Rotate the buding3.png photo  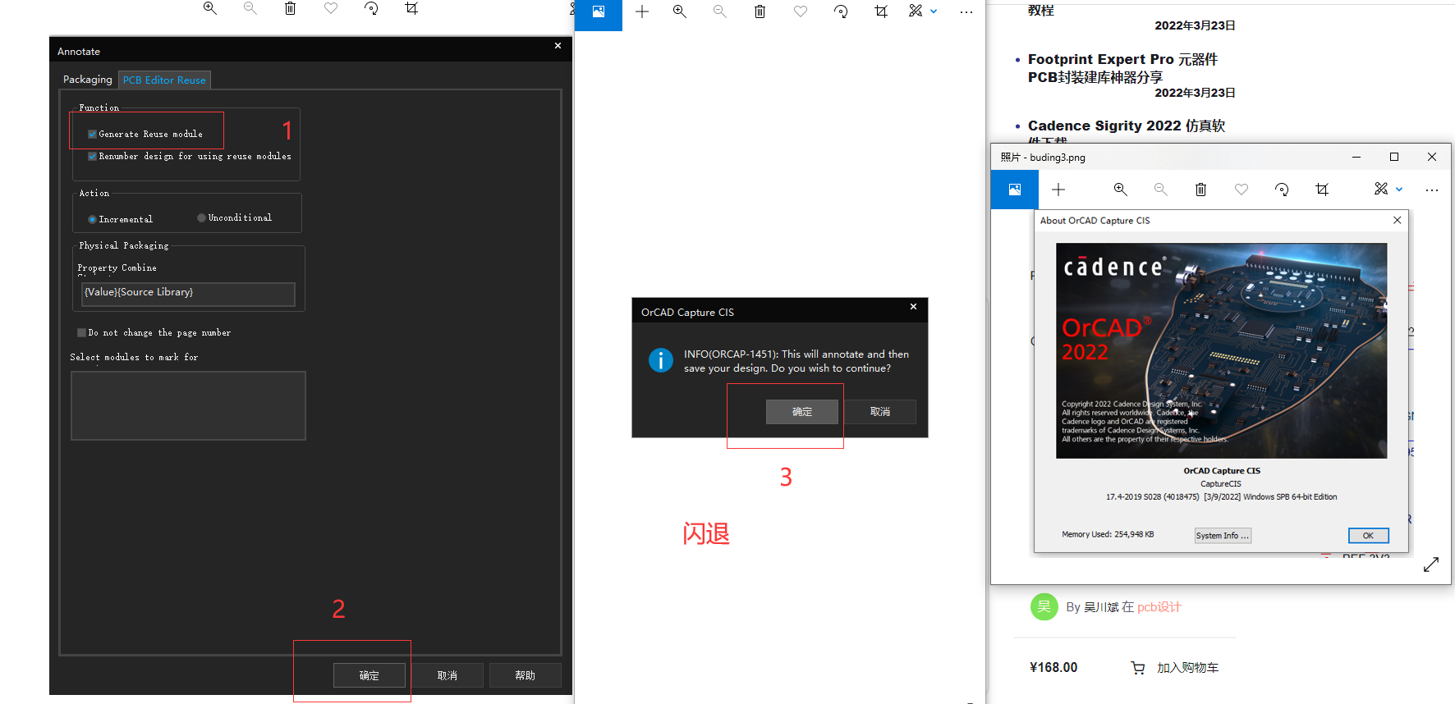tap(1282, 190)
